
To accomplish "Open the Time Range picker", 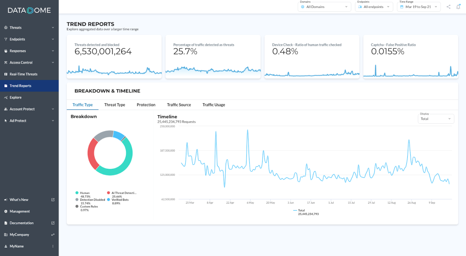I will point(418,7).
